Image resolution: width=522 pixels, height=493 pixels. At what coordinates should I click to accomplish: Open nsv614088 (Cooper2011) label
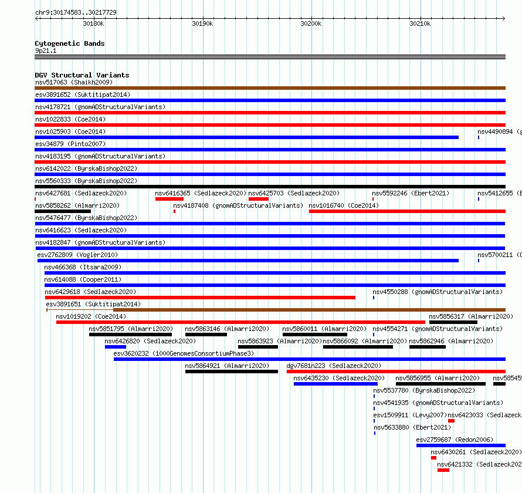[x=83, y=279]
